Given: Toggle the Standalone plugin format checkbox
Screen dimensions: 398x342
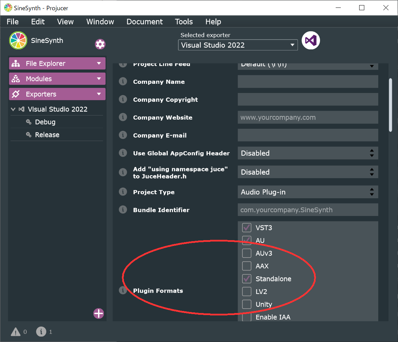Looking at the screenshot, I should click(x=247, y=279).
